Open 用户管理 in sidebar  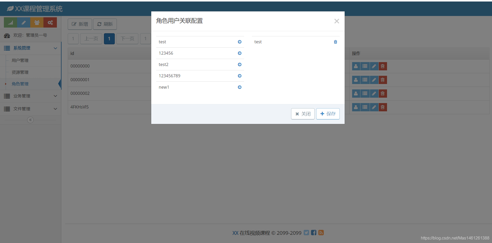(20, 60)
